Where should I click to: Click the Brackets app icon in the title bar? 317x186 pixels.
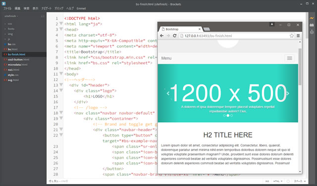(3, 3)
